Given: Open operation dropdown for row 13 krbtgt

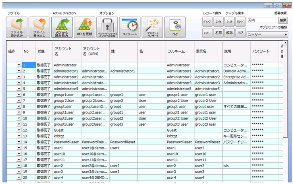Looking at the screenshot, I should [19, 136].
